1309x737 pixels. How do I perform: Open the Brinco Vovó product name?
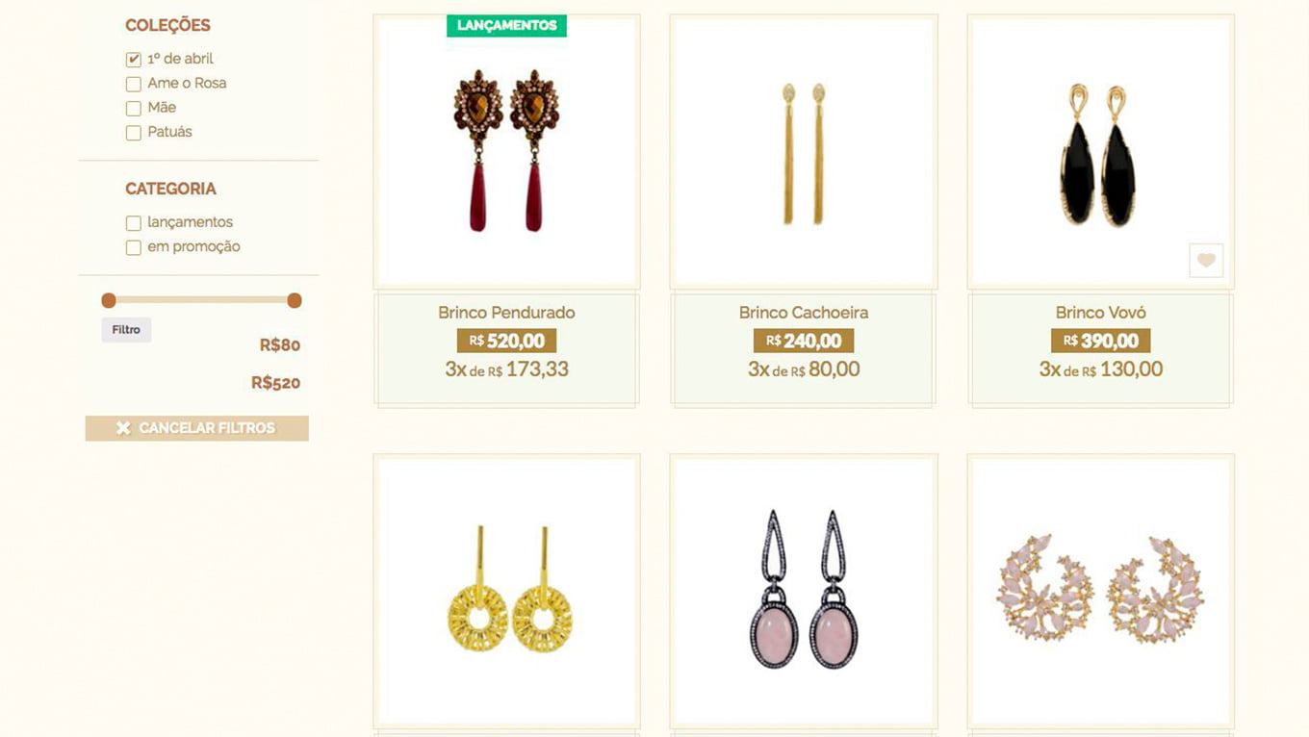click(1100, 313)
